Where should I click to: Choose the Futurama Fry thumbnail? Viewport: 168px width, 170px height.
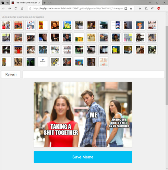coord(140,25)
